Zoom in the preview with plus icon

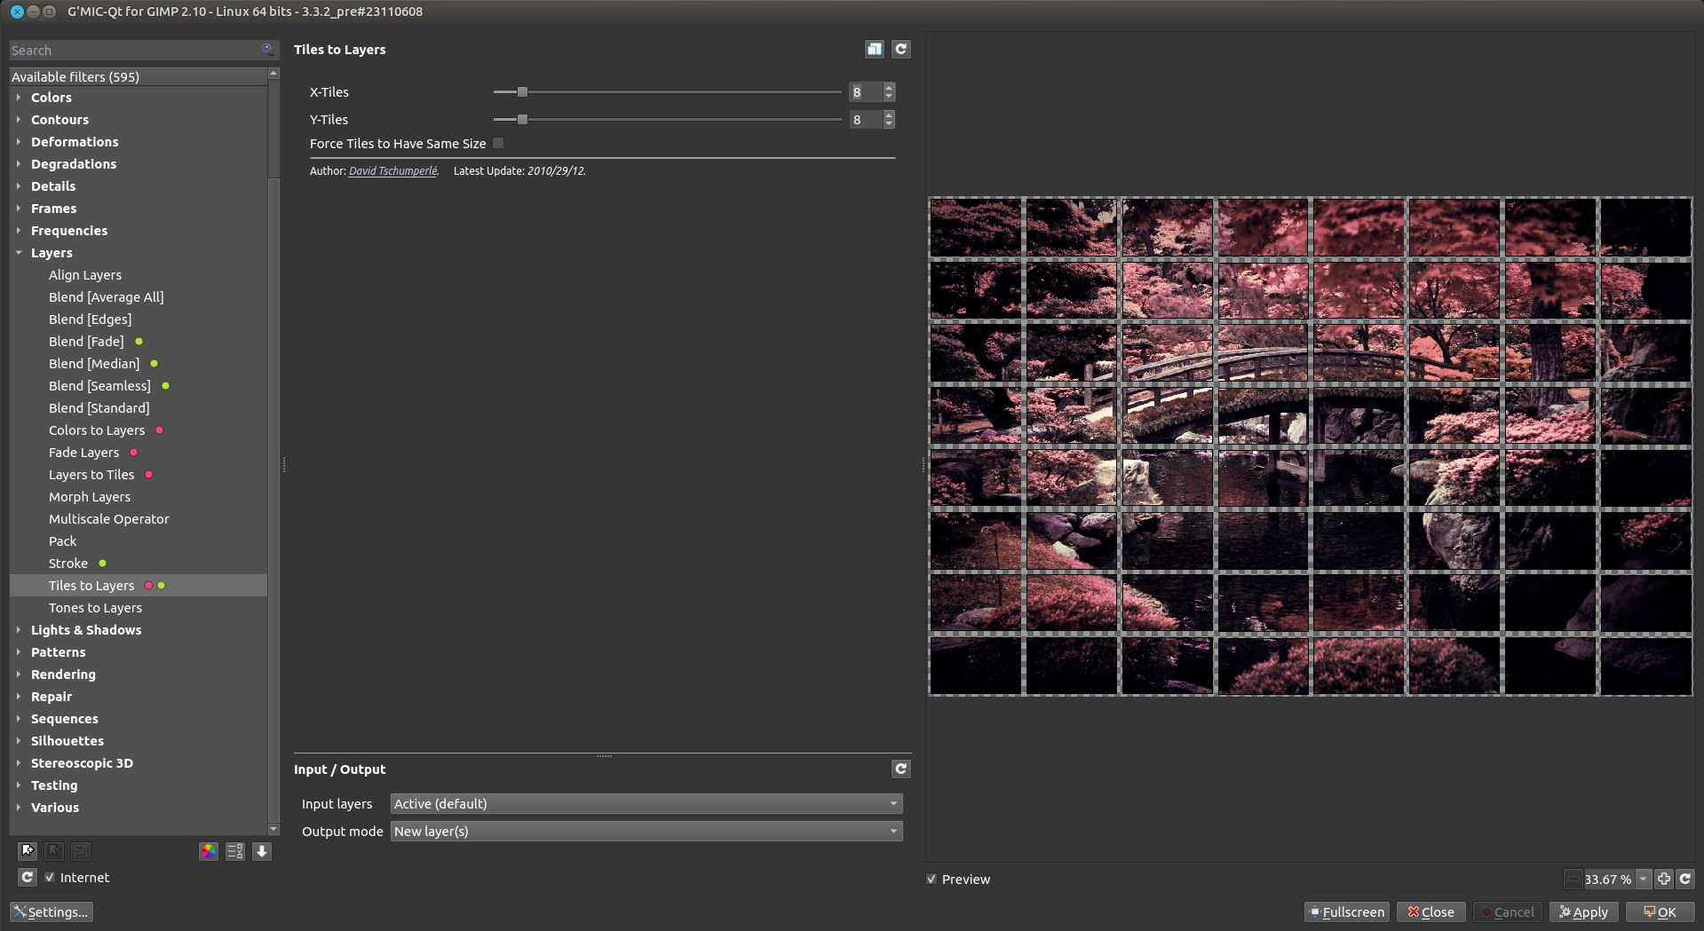pos(1664,879)
